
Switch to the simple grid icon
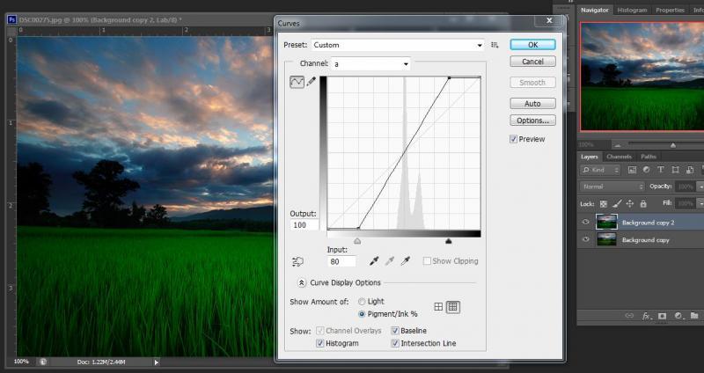pyautogui.click(x=438, y=307)
